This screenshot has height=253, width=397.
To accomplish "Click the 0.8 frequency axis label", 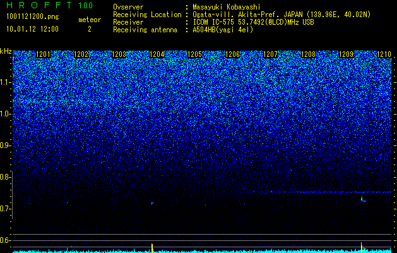I will [6, 177].
